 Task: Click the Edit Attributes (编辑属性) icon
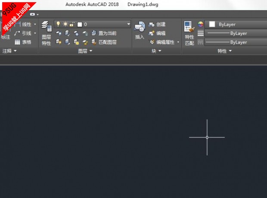(x=152, y=42)
